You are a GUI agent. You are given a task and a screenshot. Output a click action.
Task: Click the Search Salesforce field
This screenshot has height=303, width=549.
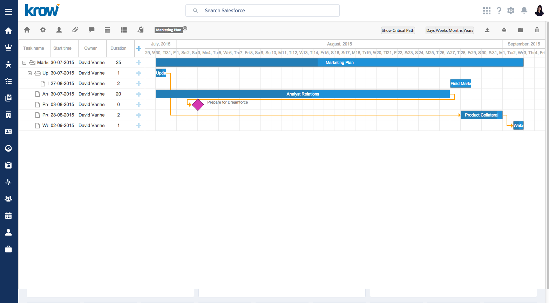click(263, 10)
